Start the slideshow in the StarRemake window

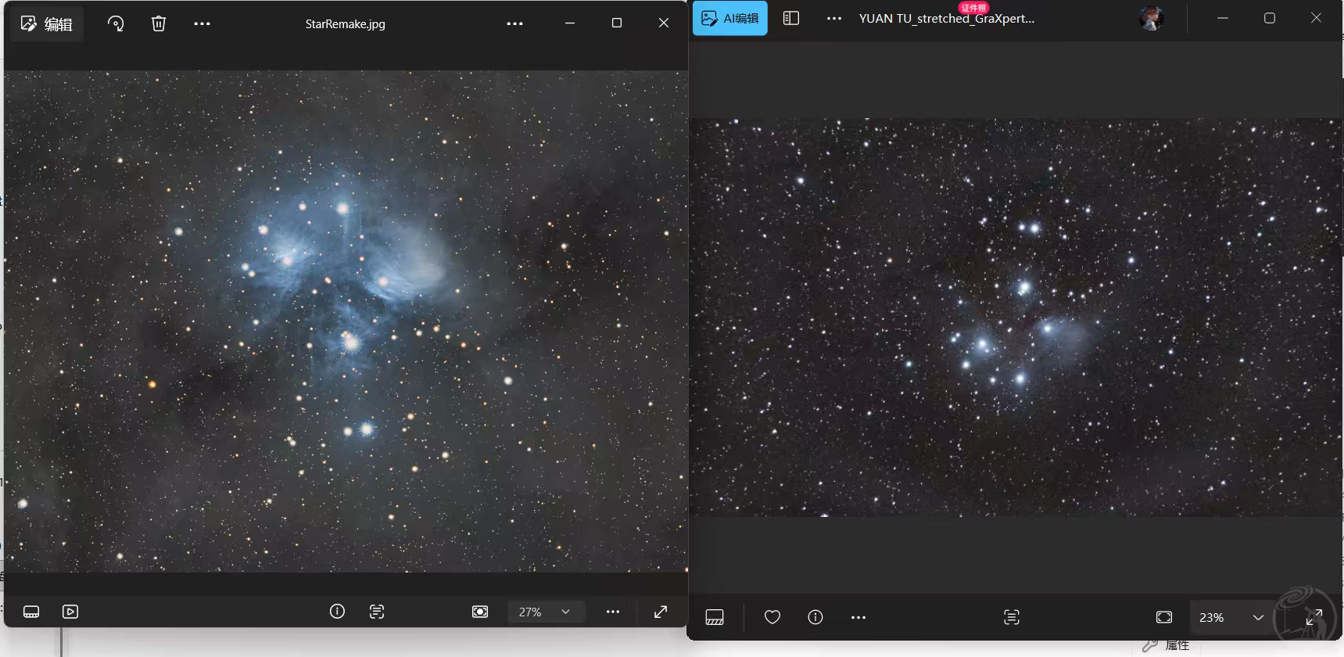coord(70,612)
